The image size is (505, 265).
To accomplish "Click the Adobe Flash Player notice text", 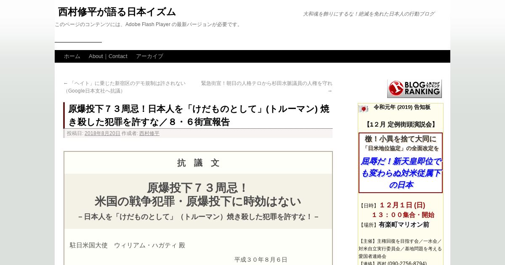I will [x=149, y=24].
